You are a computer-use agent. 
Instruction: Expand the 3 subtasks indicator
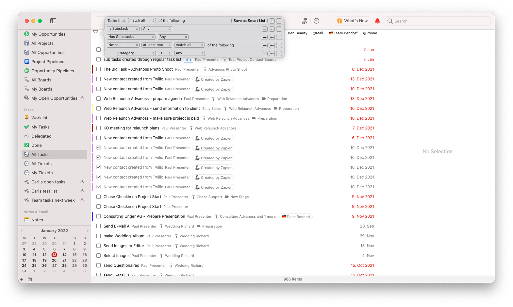click(189, 60)
